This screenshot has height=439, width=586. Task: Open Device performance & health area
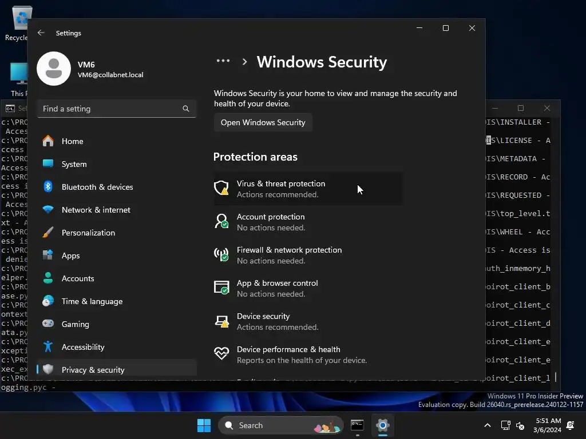pyautogui.click(x=308, y=354)
